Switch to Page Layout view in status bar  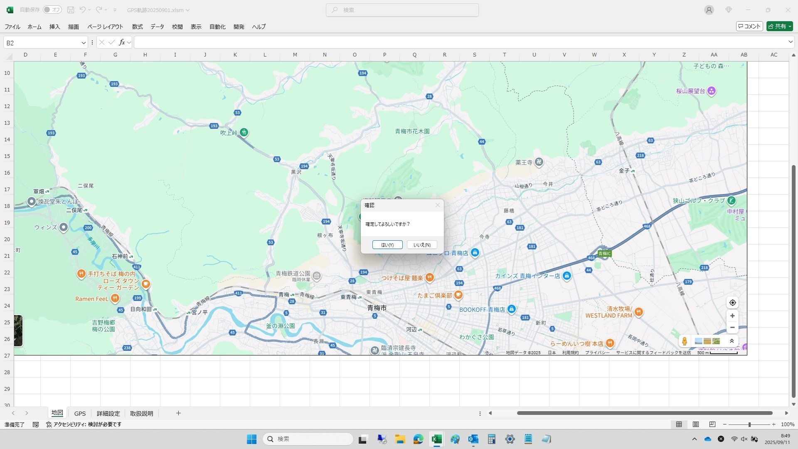[695, 424]
